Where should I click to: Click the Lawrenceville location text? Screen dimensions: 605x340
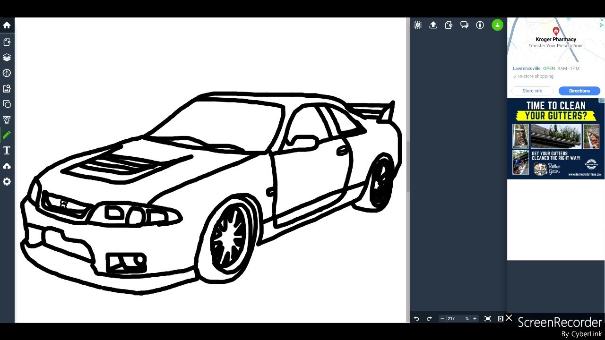pyautogui.click(x=527, y=68)
